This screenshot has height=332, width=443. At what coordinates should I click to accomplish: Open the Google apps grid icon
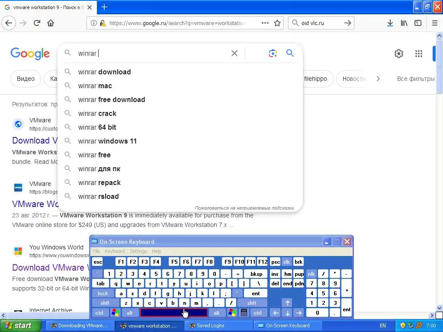point(419,53)
